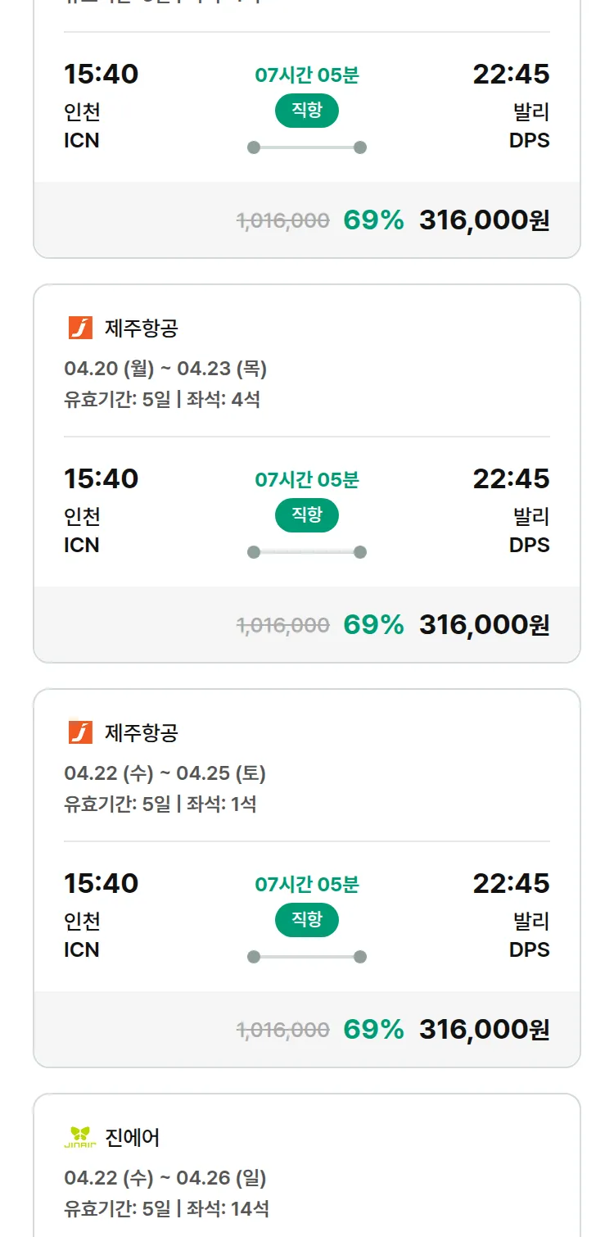Click Jeju Air logo on 04.22–04.25 card
The width and height of the screenshot is (614, 1237).
coord(80,732)
